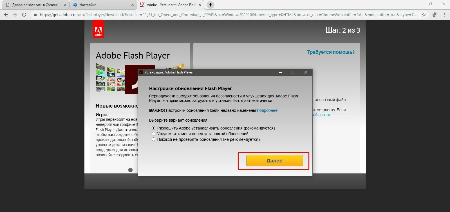Go forward in browser history

[15, 15]
